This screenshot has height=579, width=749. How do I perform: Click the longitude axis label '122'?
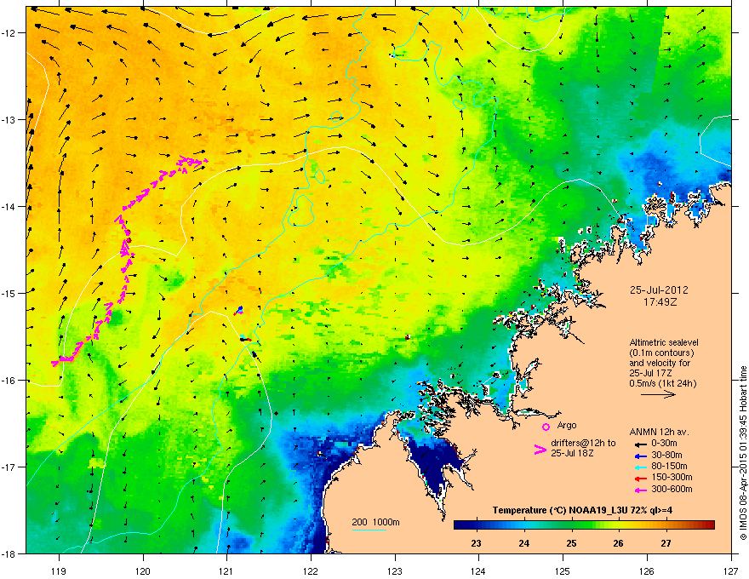(311, 570)
